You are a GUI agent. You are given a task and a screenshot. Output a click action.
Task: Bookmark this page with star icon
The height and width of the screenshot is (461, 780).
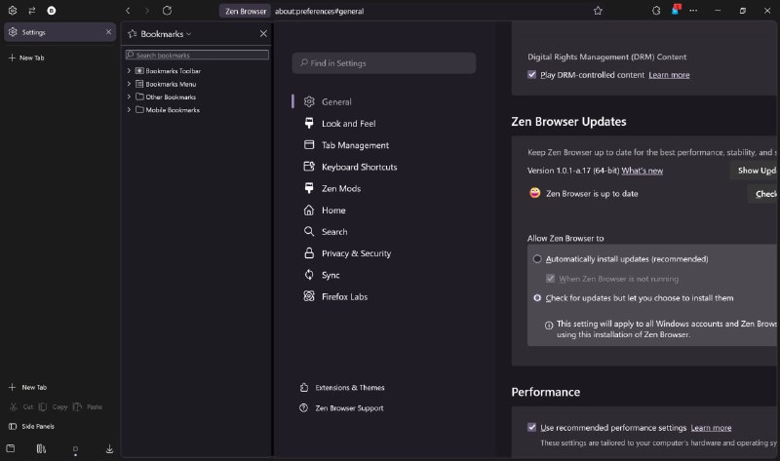(598, 11)
